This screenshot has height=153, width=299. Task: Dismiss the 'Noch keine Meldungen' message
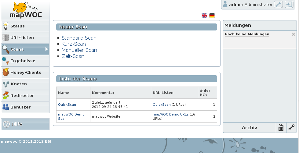coord(293,34)
